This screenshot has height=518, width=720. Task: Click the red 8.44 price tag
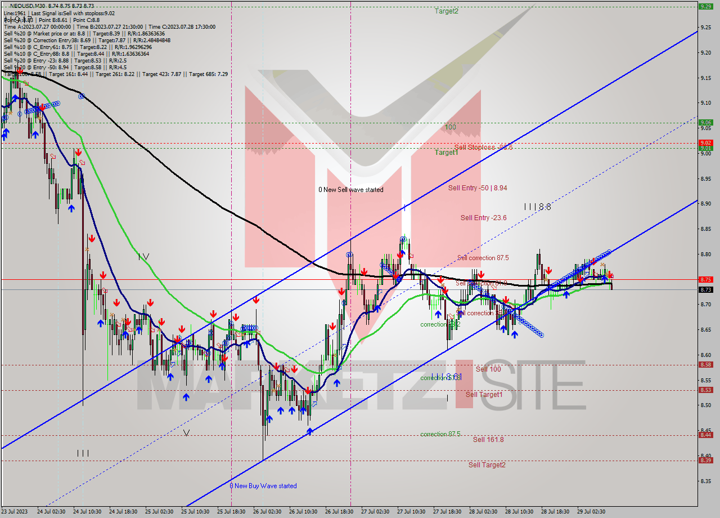(x=706, y=435)
